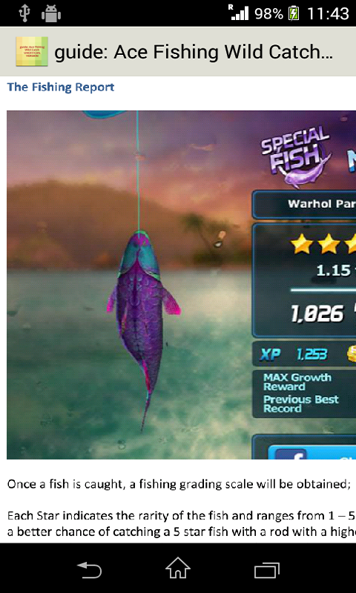
Task: Tap the battery charging status icon
Action: click(294, 14)
